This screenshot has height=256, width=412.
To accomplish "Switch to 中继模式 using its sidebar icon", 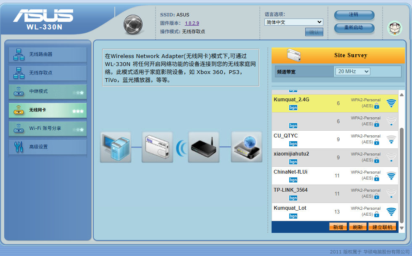I will (19, 91).
